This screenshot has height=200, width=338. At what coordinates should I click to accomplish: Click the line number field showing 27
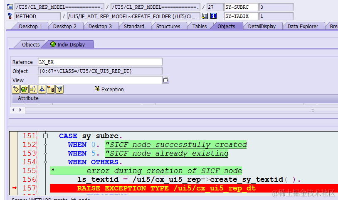215,7
